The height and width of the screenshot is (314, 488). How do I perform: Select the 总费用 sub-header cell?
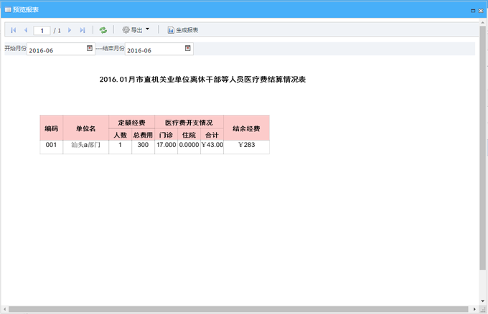[143, 135]
